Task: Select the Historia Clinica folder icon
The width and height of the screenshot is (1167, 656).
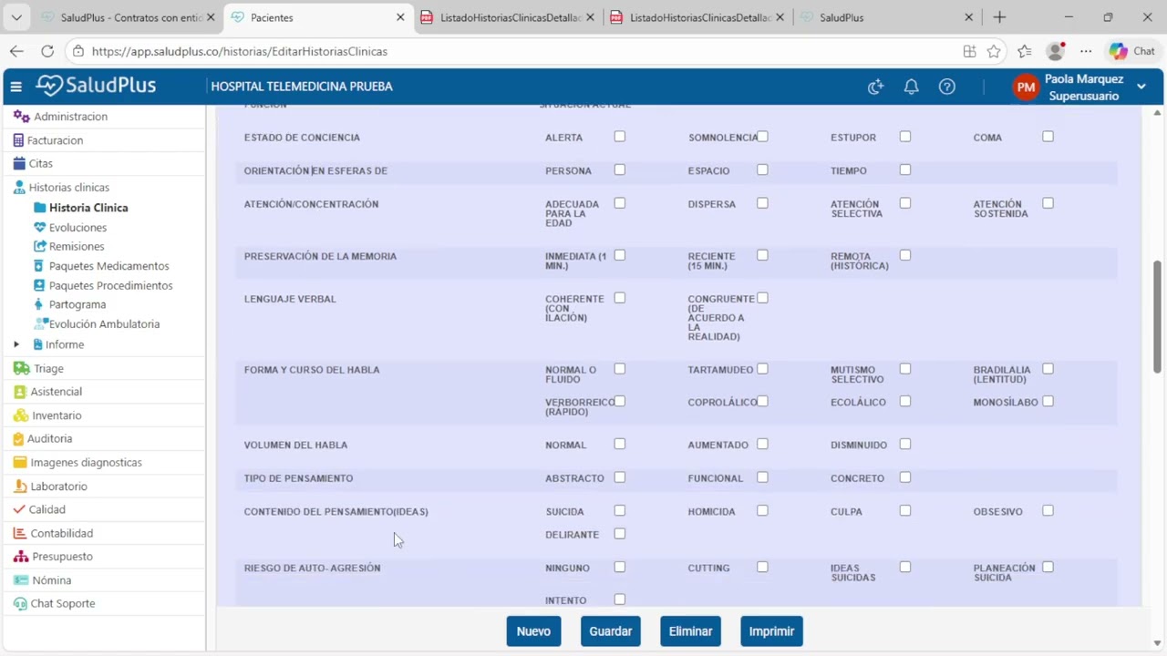Action: [x=39, y=208]
